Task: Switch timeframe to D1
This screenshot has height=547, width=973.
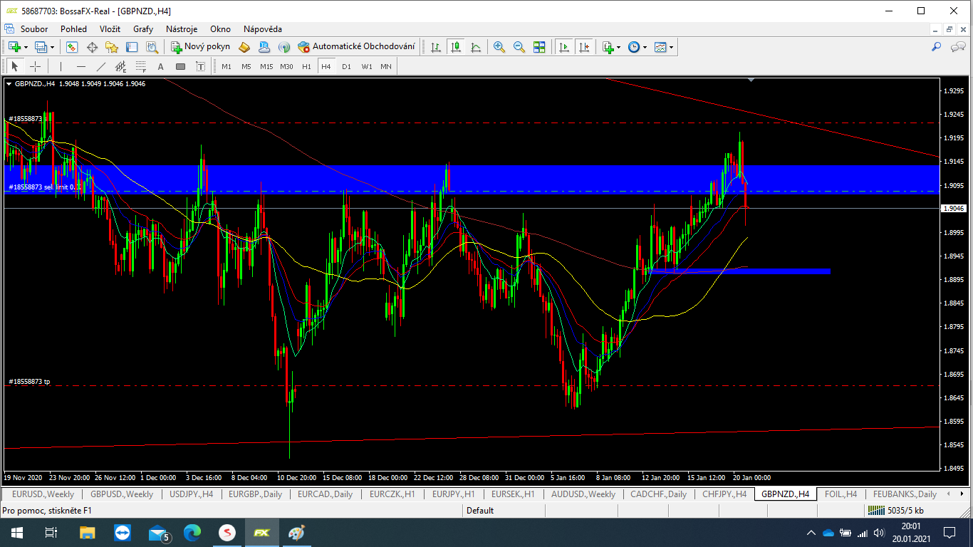Action: tap(346, 66)
